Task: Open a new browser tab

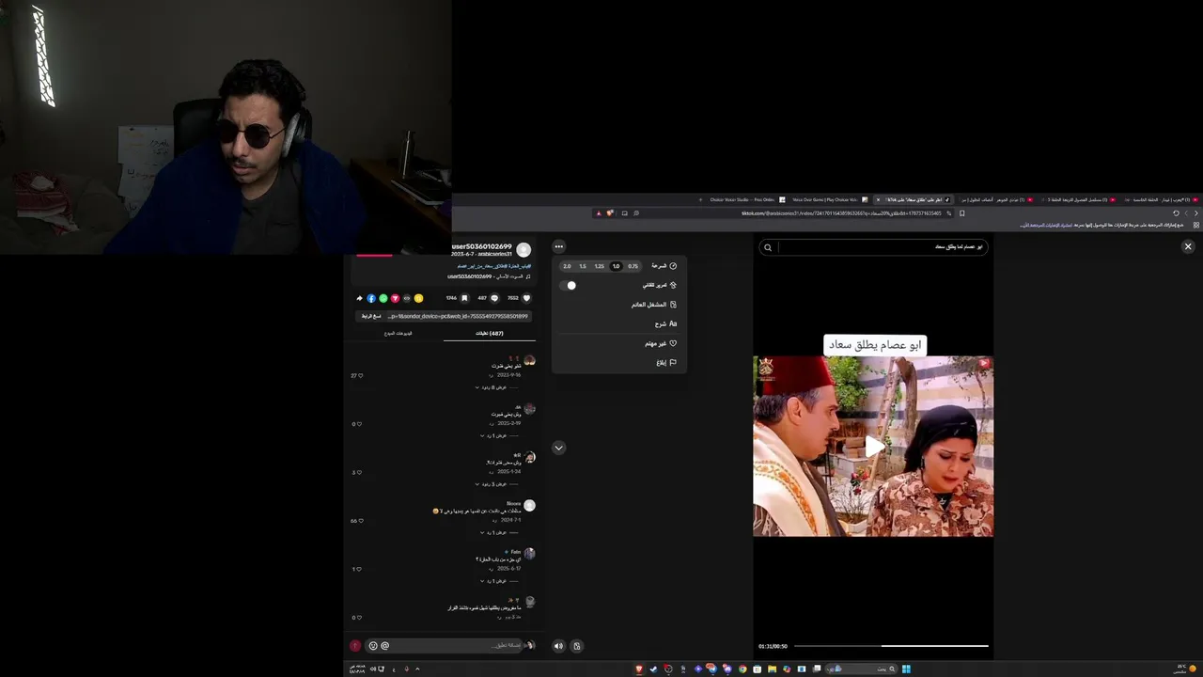Action: coord(700,199)
